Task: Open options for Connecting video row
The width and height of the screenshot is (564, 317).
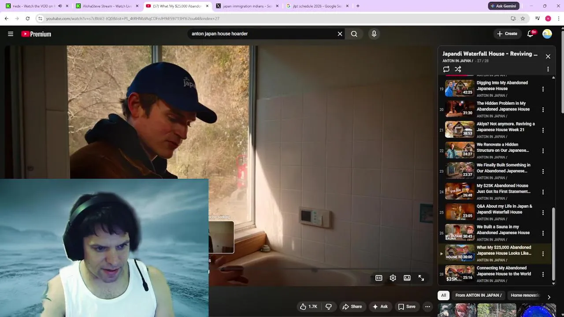Action: 543,274
